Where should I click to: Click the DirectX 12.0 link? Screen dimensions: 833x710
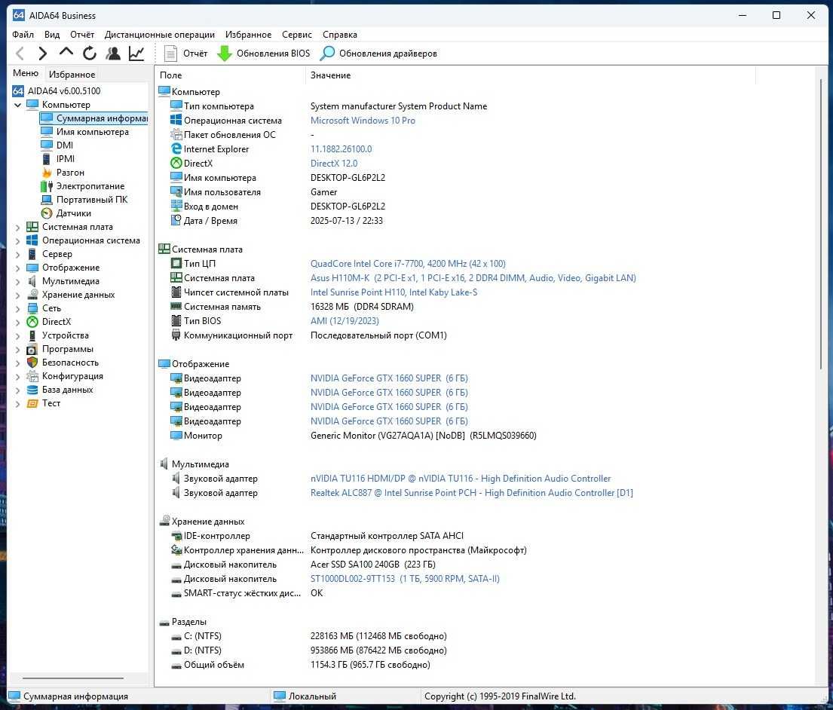click(x=334, y=164)
